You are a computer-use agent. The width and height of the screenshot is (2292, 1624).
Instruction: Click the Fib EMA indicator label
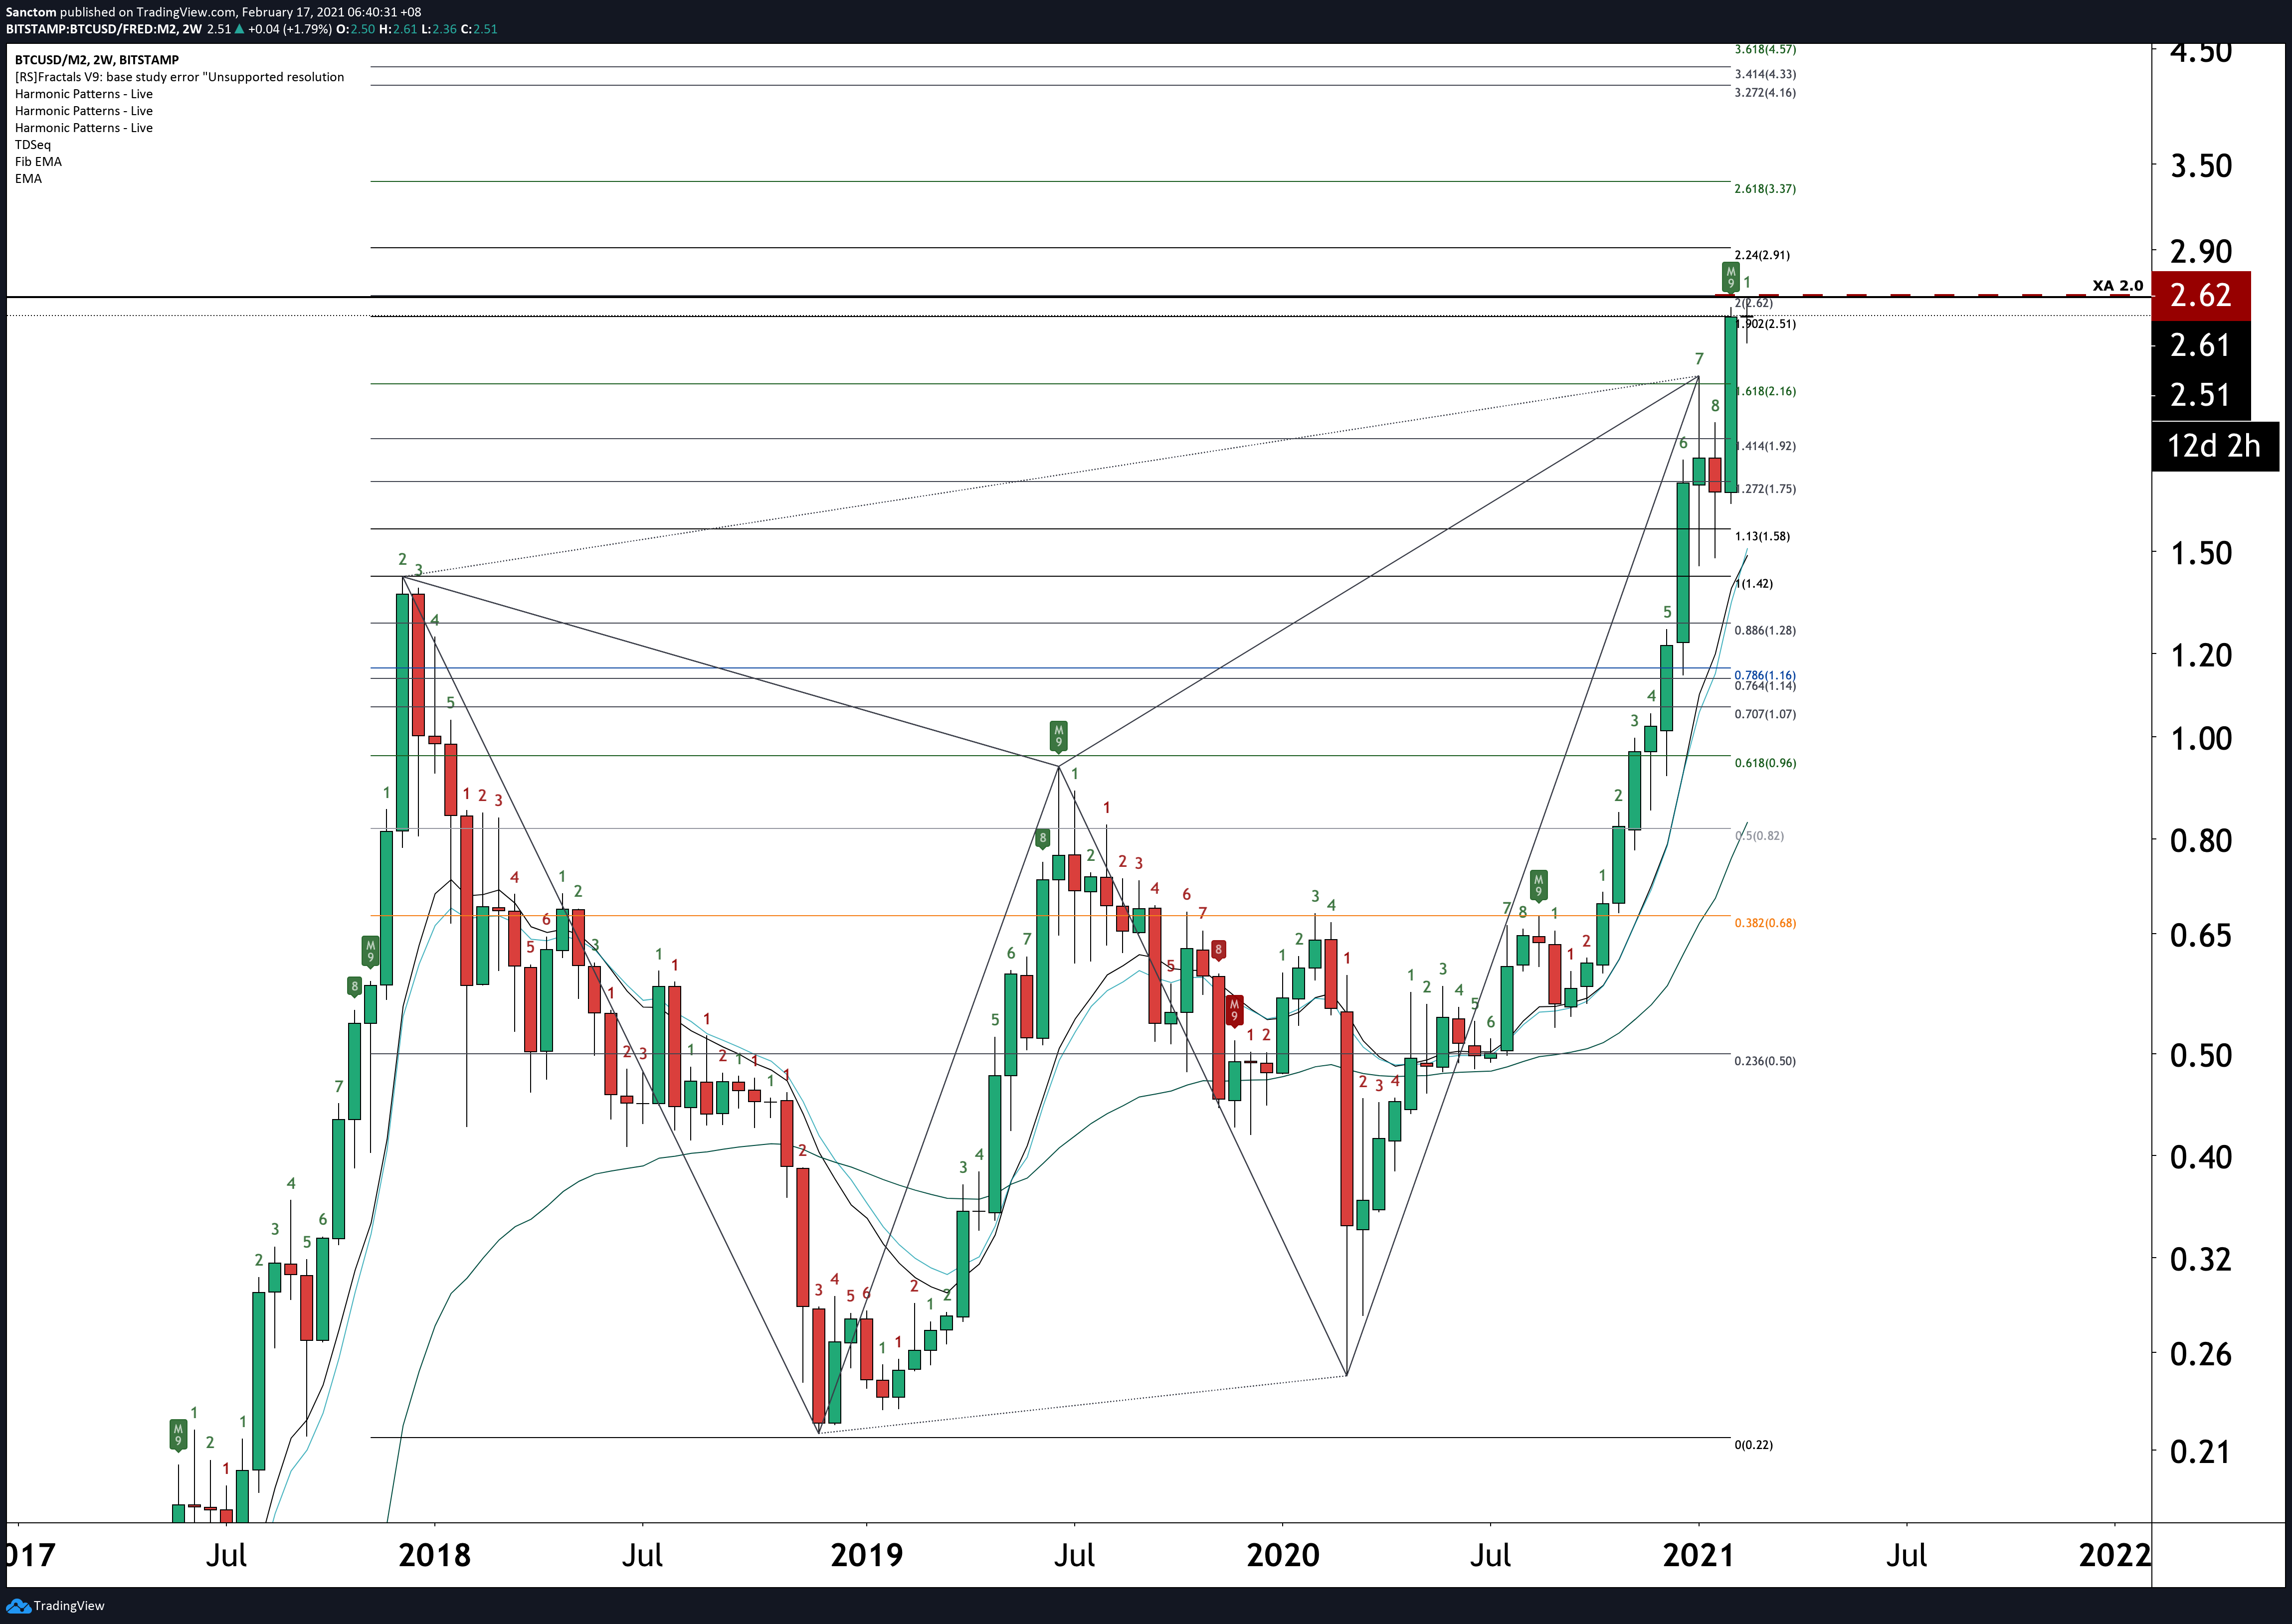(x=38, y=162)
